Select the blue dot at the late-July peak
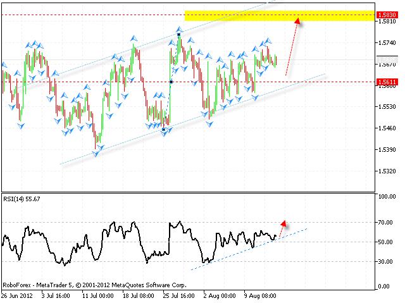 (179, 34)
